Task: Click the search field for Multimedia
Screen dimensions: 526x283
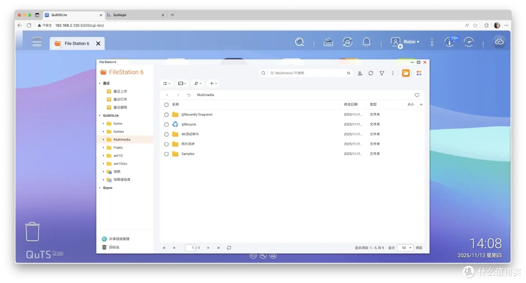Action: [x=307, y=73]
